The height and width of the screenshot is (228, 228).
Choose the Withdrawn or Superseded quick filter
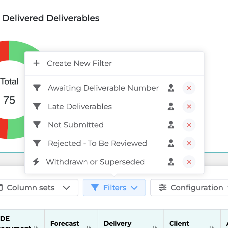[95, 162]
